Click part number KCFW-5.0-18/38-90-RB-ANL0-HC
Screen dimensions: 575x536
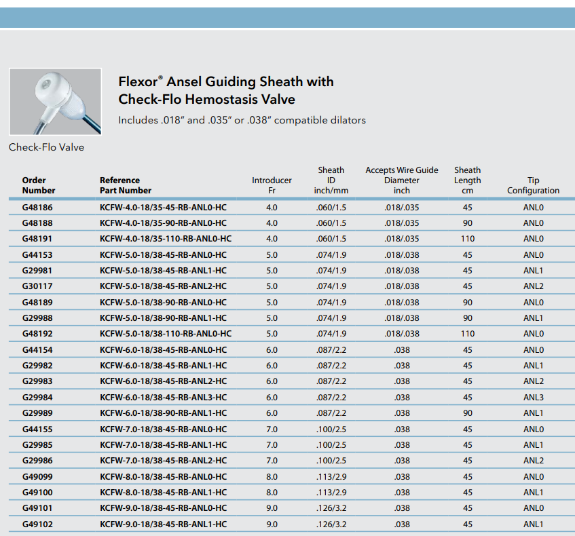tap(163, 303)
